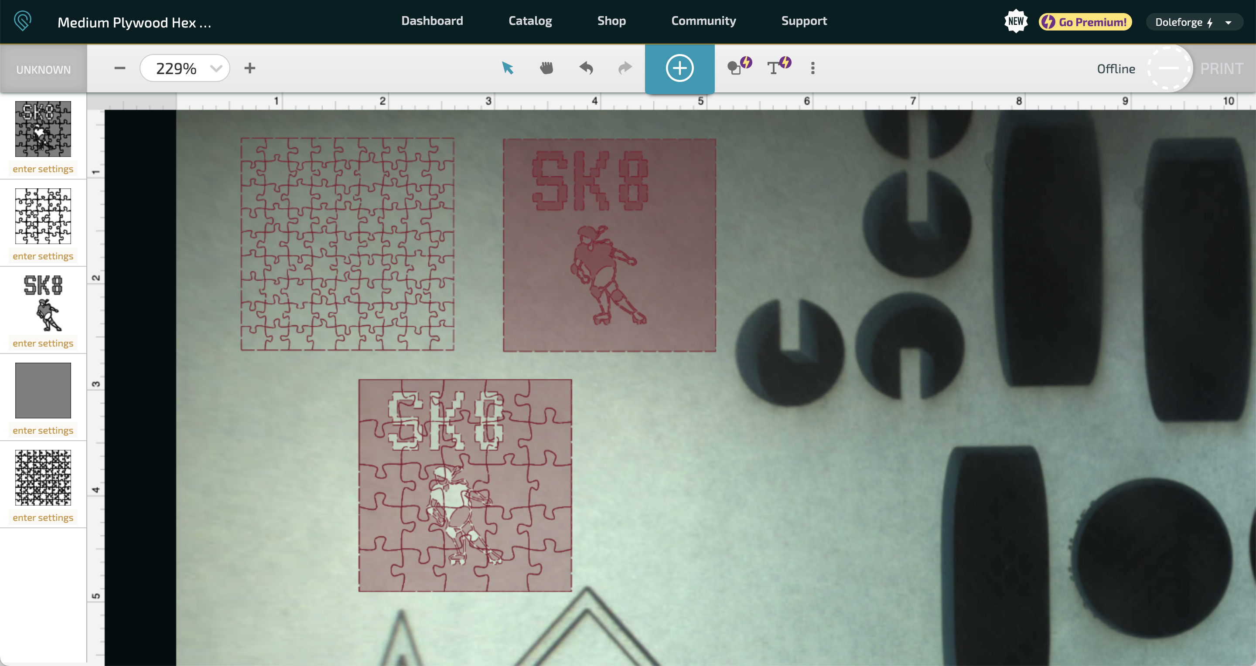Image resolution: width=1256 pixels, height=666 pixels.
Task: Open the UNKNOWN material selector
Action: point(44,69)
